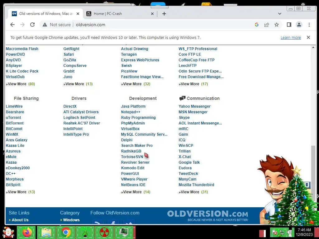Viewport: 319px width, 239px height.
Task: Click the page vertical scrollbar thumb
Action: pyautogui.click(x=313, y=173)
